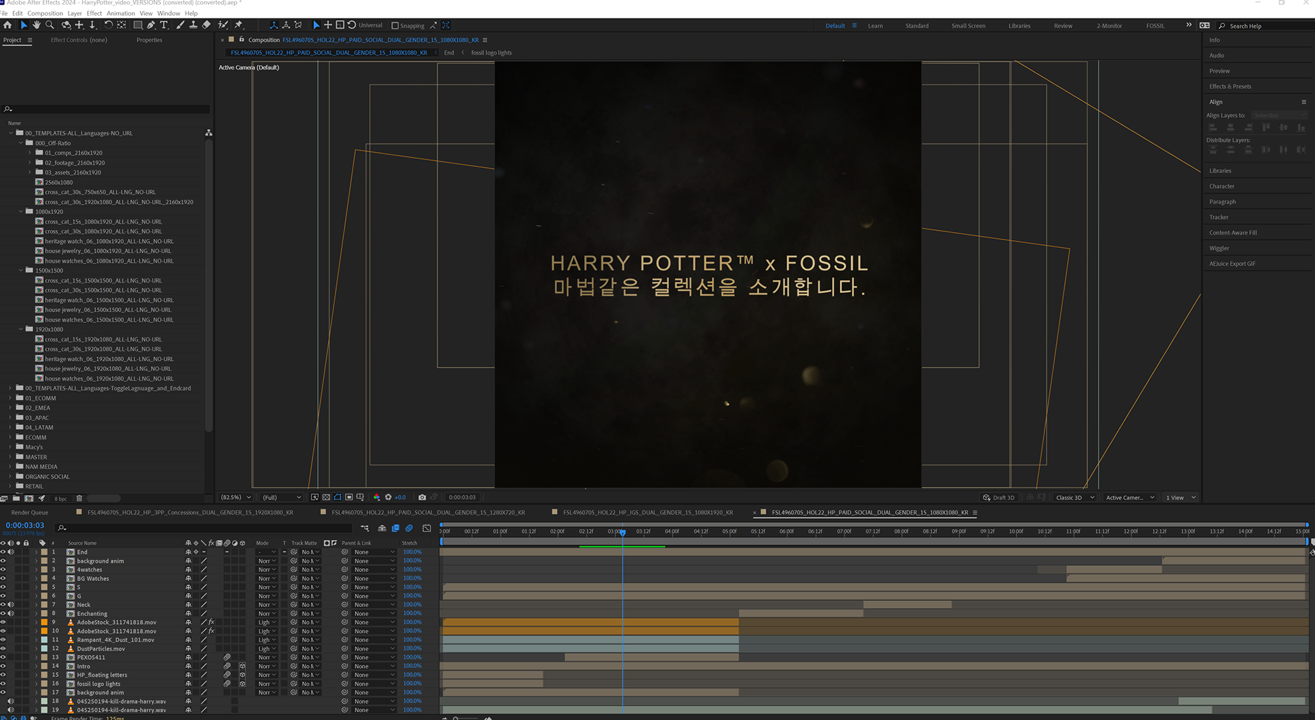The height and width of the screenshot is (720, 1315).
Task: Mute audio of the Neck layer
Action: click(10, 604)
